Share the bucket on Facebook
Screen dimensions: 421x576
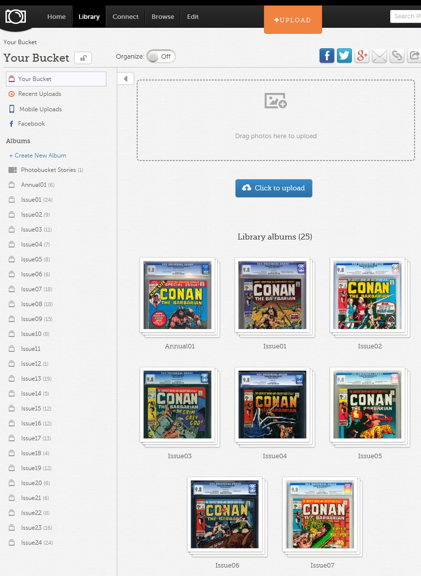pos(327,56)
